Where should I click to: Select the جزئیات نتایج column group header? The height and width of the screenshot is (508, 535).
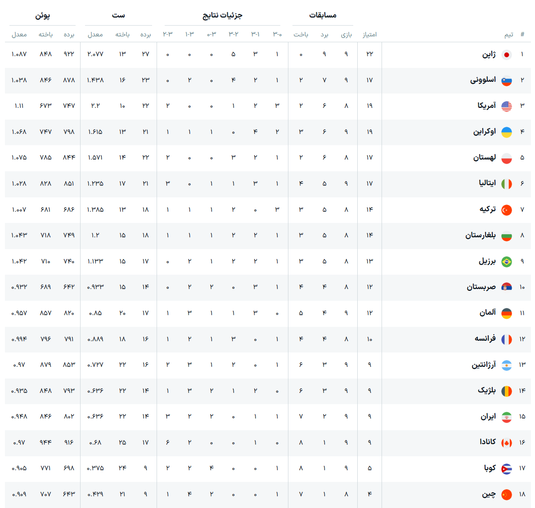point(222,15)
